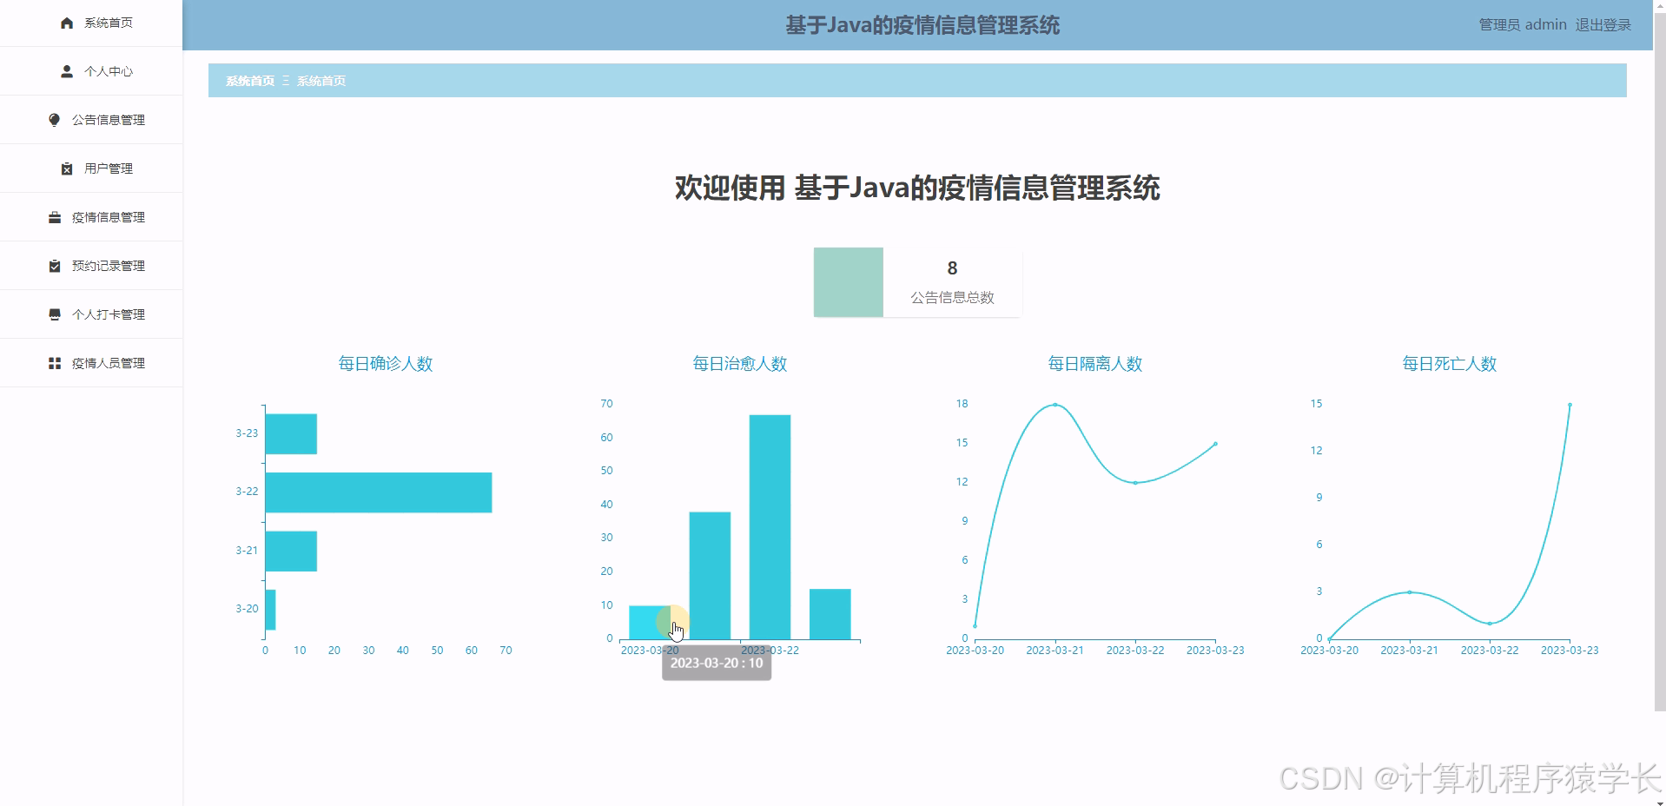Image resolution: width=1666 pixels, height=806 pixels.
Task: Click the tallest bar in 每日治愈人数
Action: [770, 527]
